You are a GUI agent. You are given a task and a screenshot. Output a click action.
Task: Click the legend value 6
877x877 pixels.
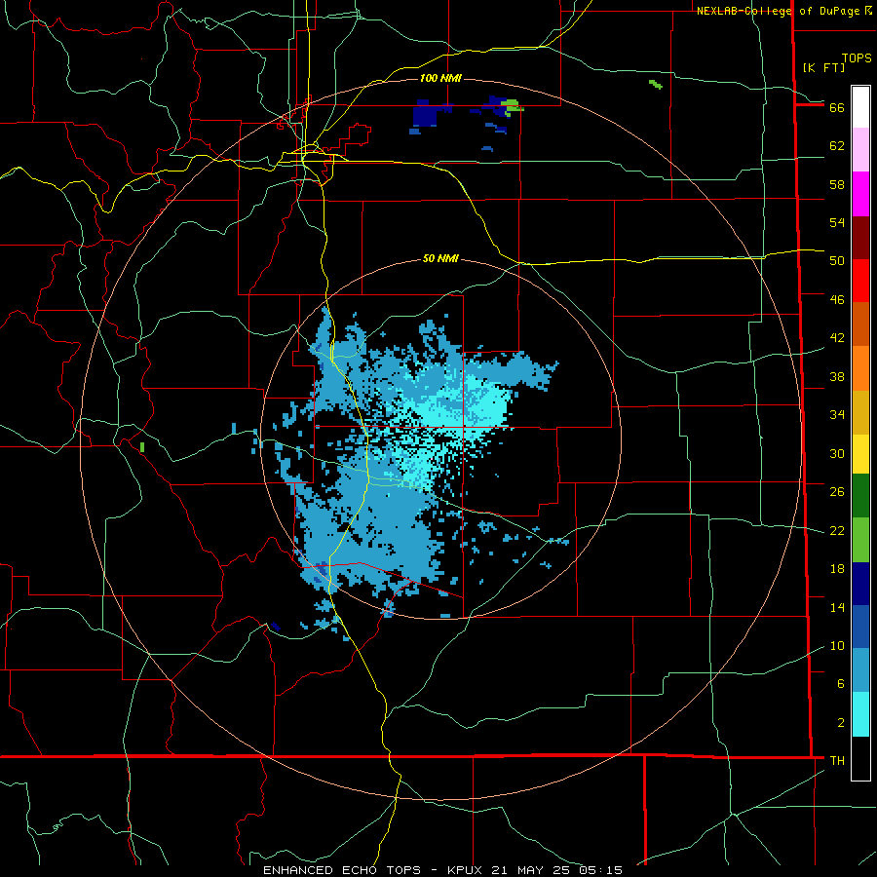pos(841,684)
